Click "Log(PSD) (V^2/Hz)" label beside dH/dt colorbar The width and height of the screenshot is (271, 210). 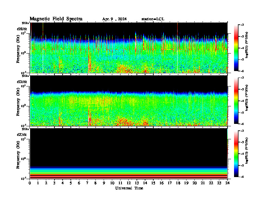coord(247,45)
